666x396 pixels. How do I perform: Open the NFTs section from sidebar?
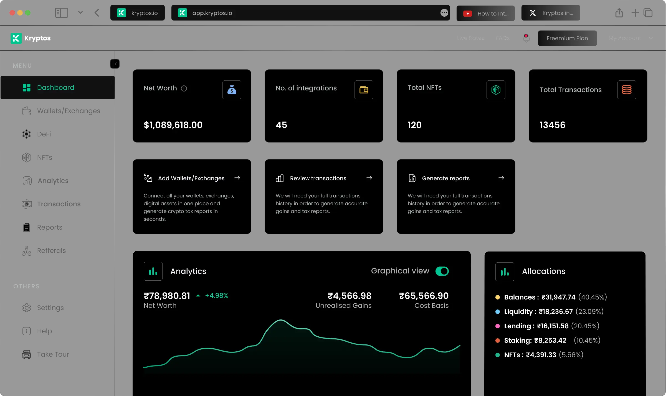[x=44, y=157]
